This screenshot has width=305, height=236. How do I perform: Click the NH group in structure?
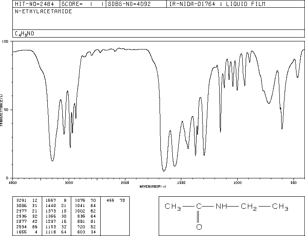point(221,206)
